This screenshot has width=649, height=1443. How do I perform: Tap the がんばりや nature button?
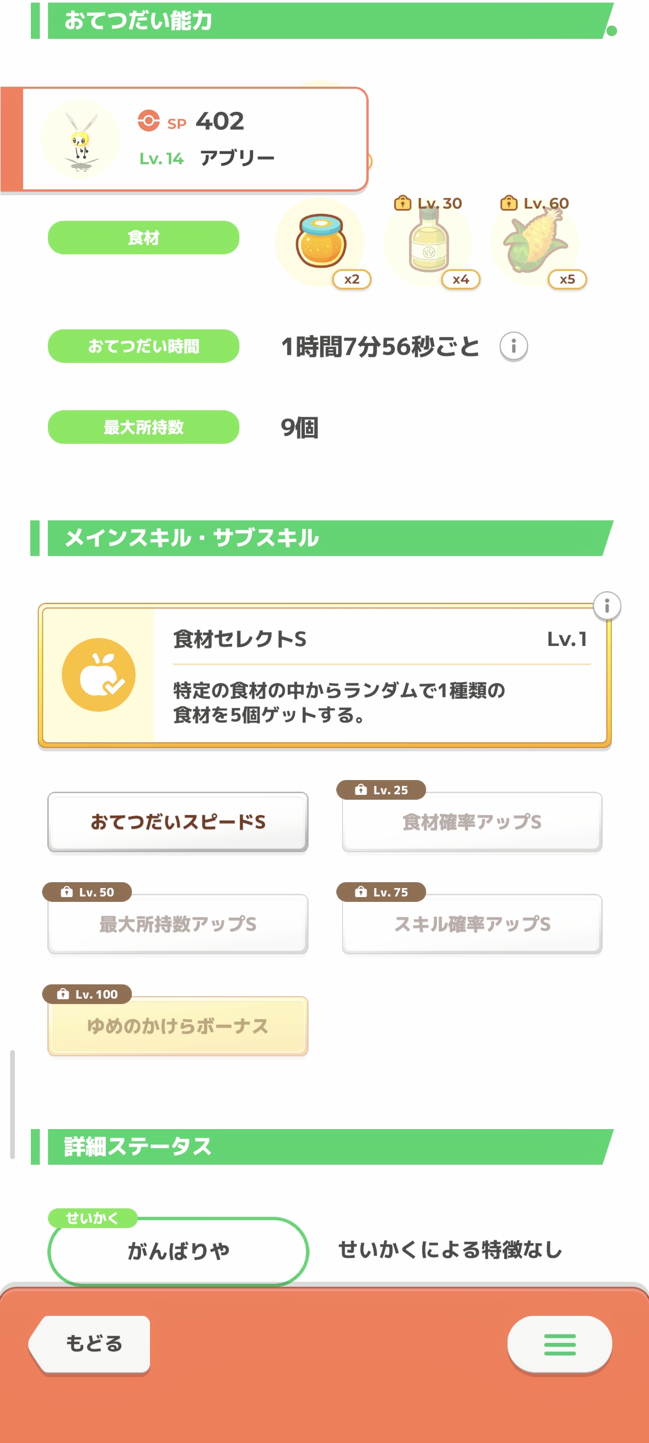pyautogui.click(x=178, y=1250)
